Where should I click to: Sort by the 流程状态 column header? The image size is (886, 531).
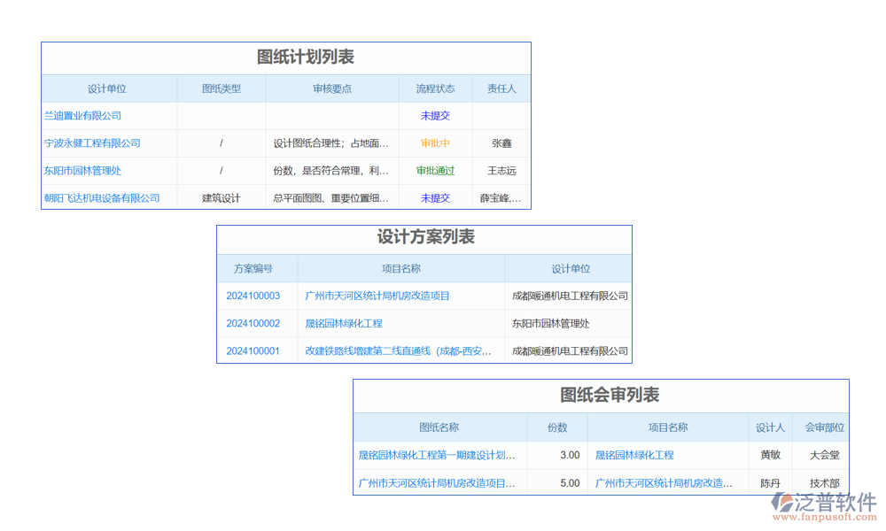435,88
